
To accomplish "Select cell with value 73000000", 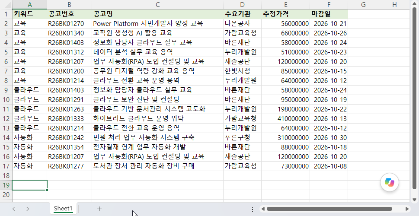I will pyautogui.click(x=286, y=166).
